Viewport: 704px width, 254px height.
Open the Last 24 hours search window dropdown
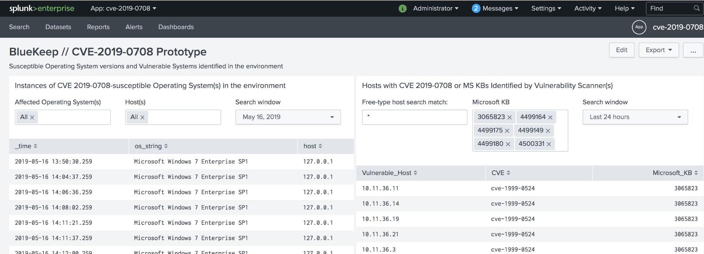point(635,117)
